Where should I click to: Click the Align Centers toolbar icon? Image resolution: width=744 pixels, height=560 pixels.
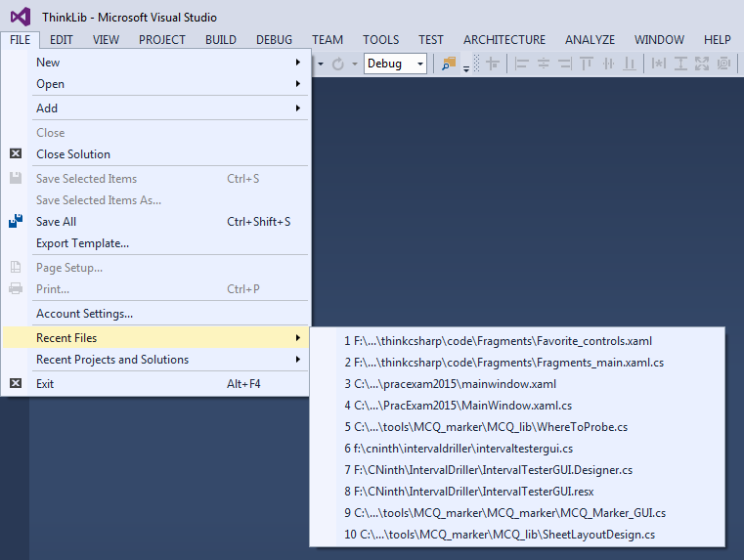[544, 64]
